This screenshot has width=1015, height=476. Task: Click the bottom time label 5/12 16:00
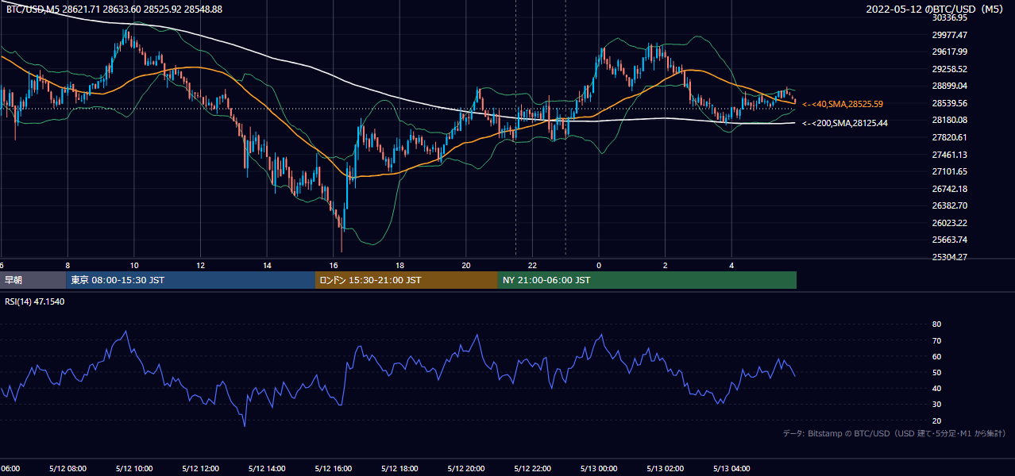pyautogui.click(x=334, y=469)
